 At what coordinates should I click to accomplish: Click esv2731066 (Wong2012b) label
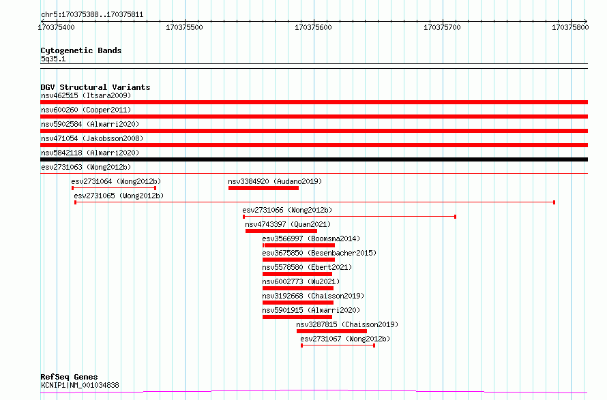click(287, 210)
